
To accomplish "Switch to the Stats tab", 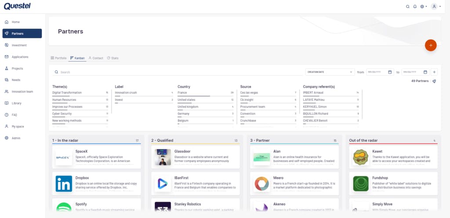I will point(112,58).
